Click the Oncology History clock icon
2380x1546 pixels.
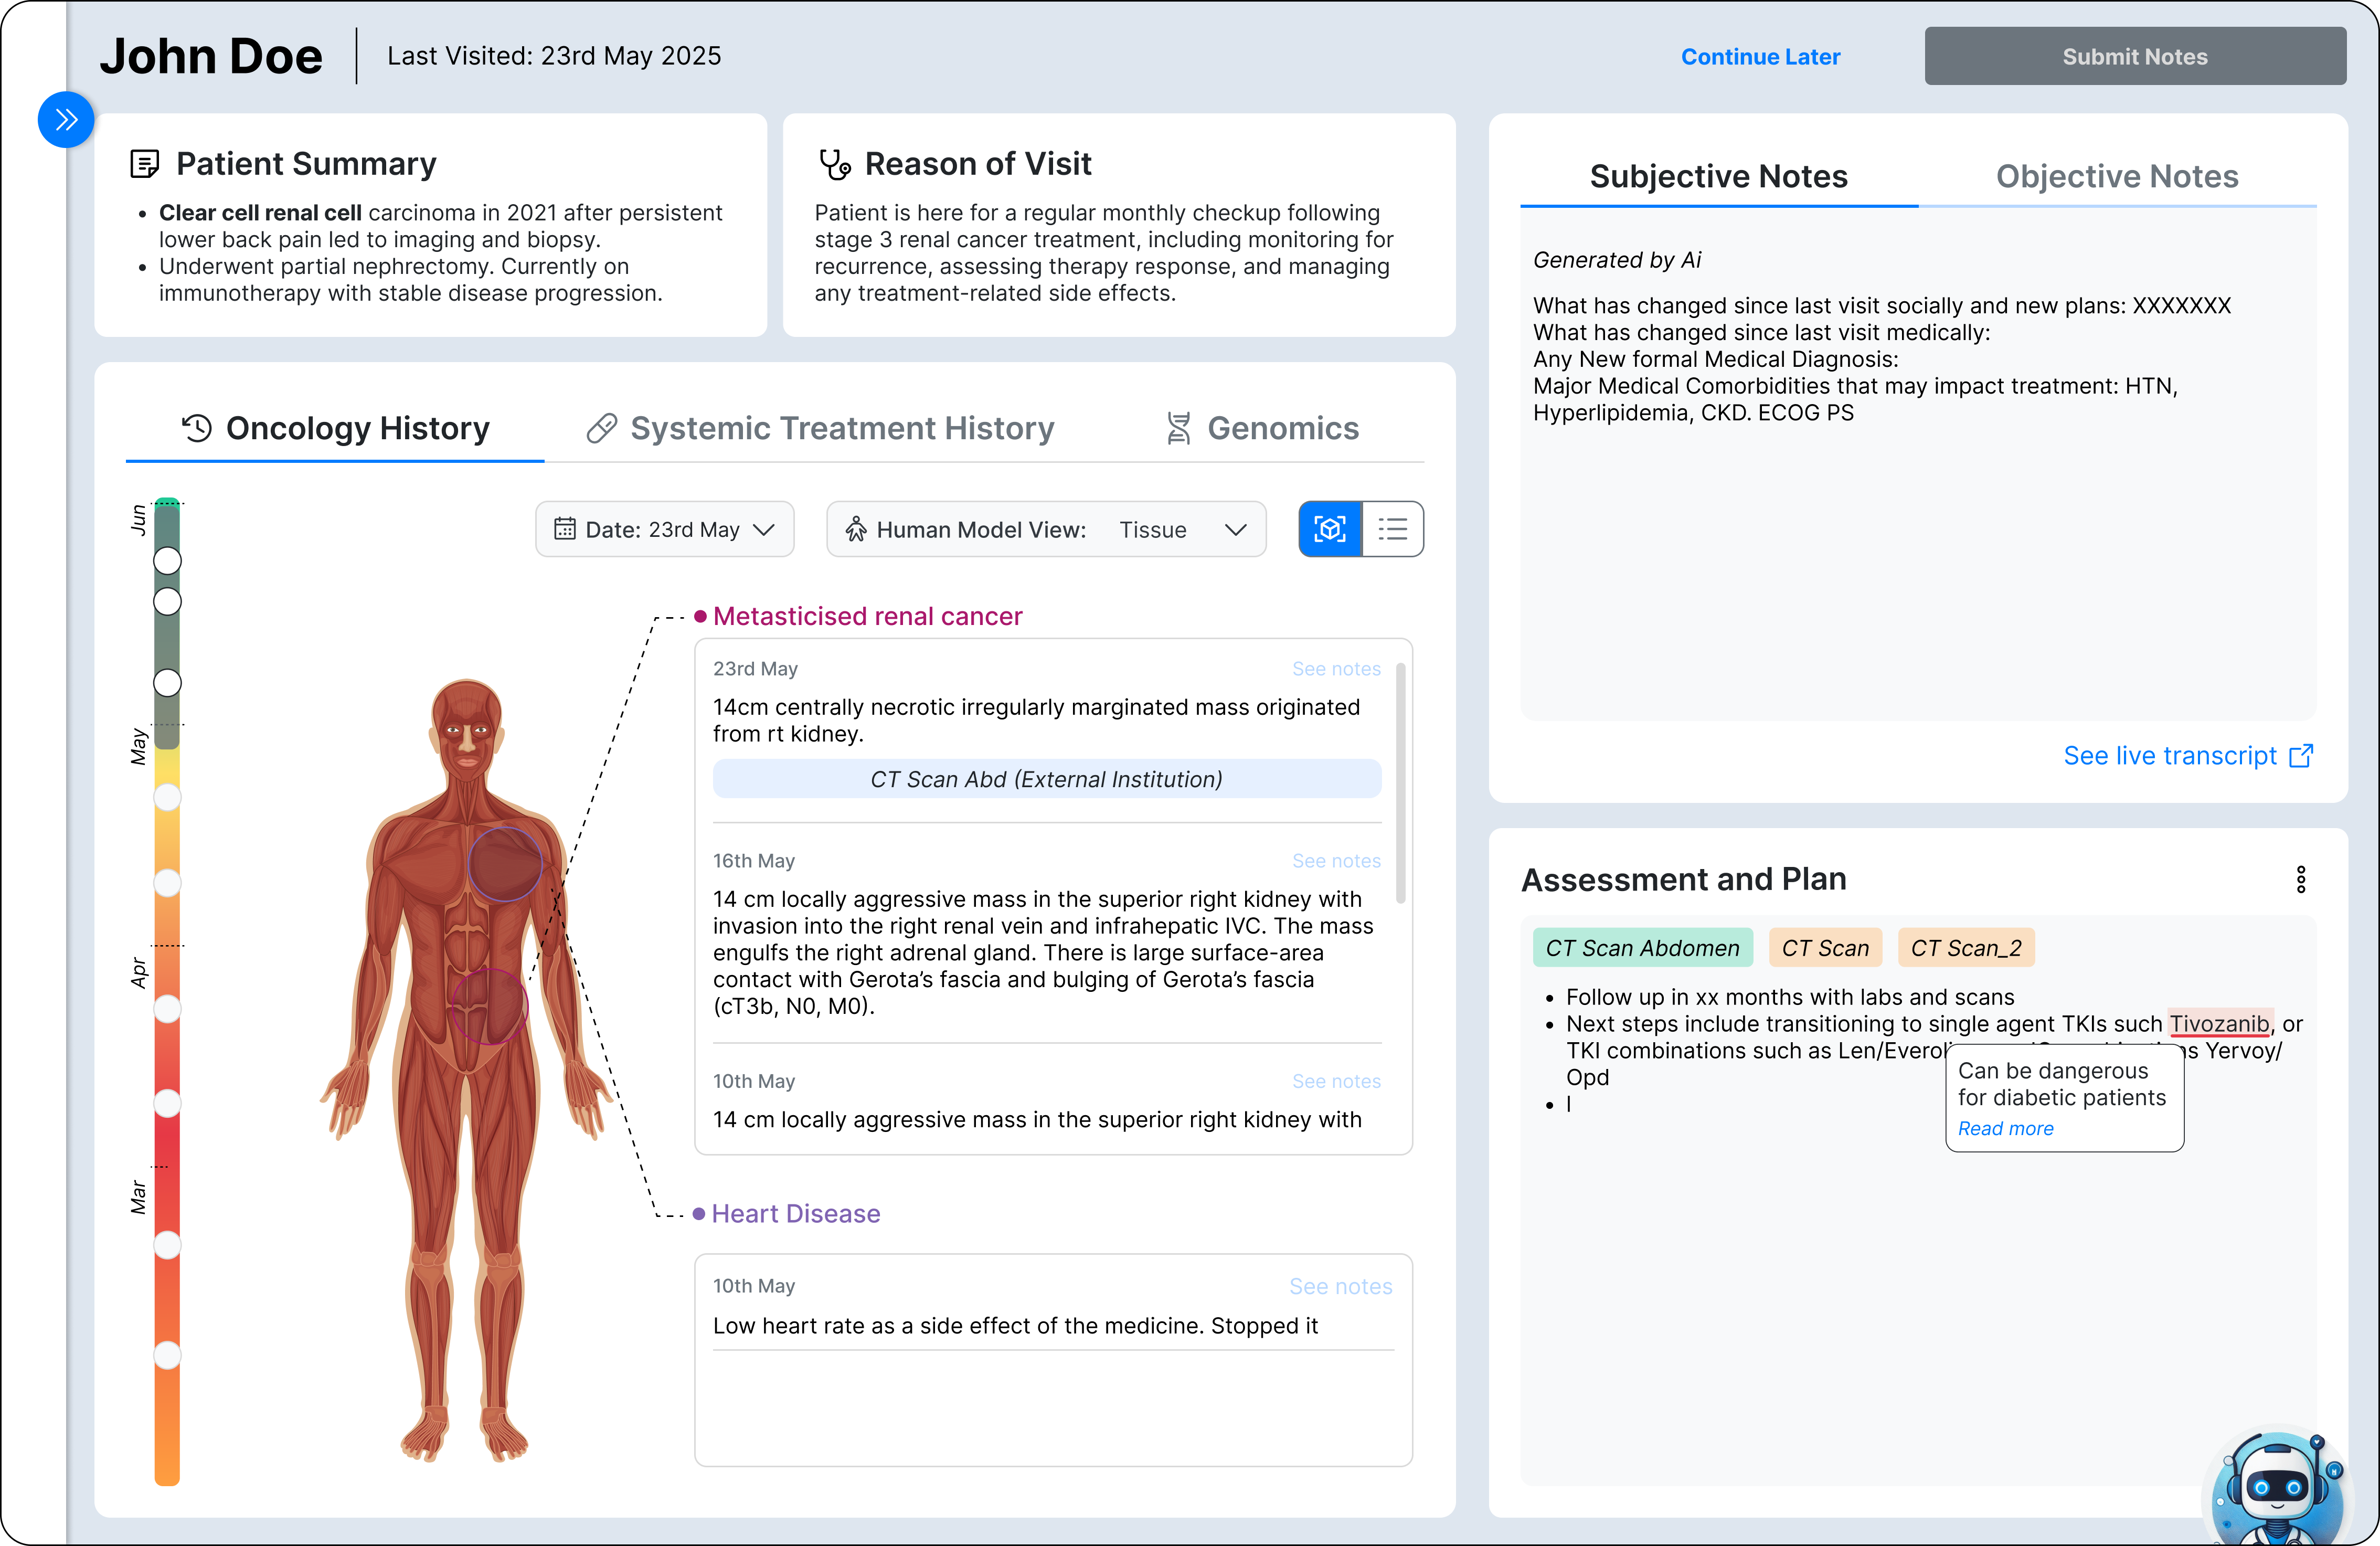click(197, 428)
